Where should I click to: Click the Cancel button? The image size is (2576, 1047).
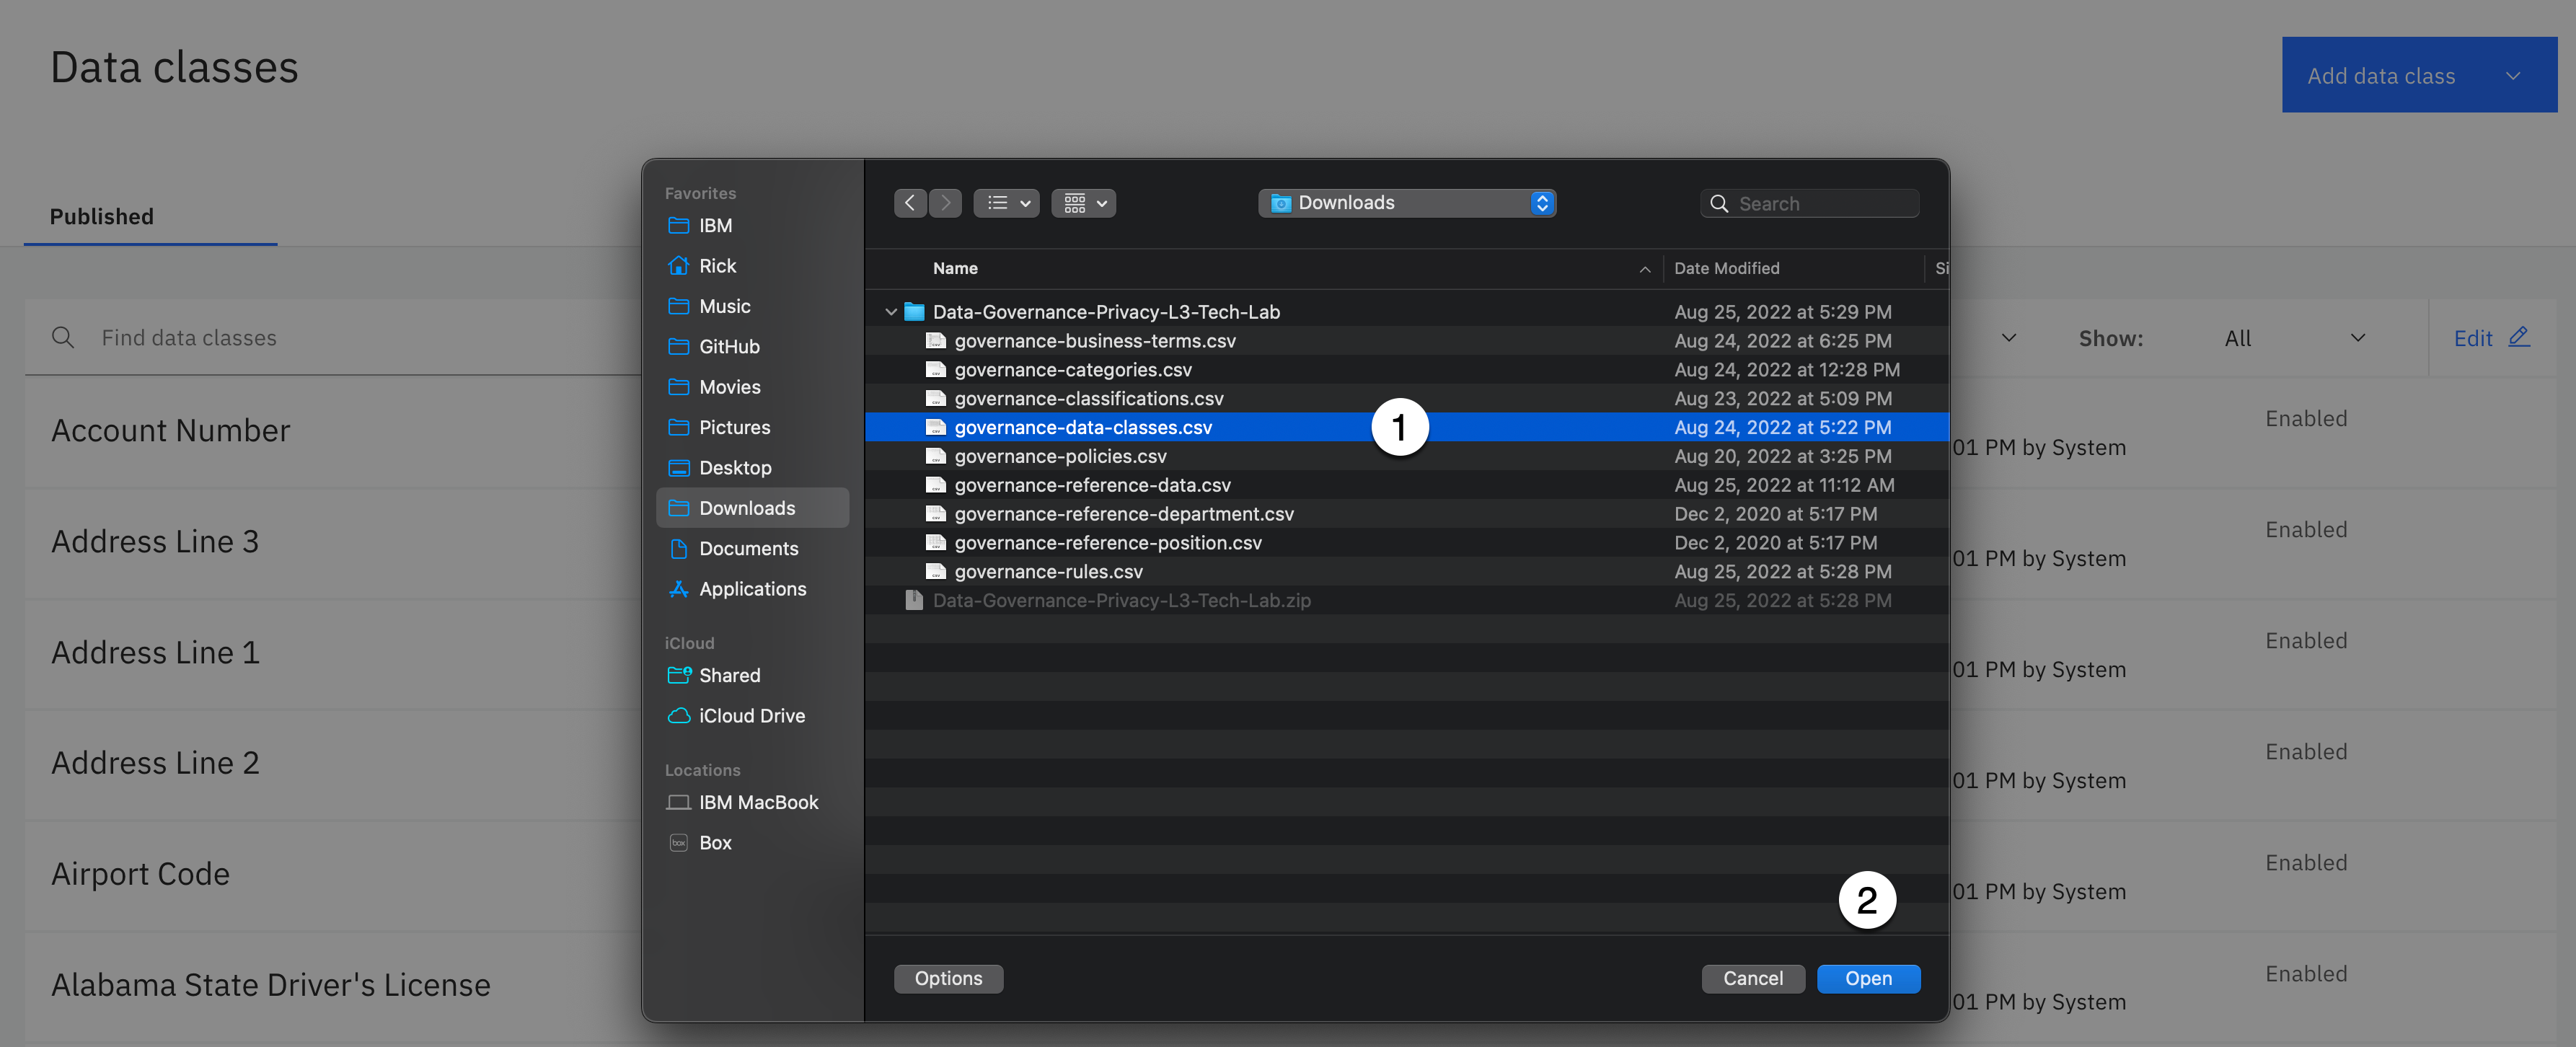click(1752, 979)
